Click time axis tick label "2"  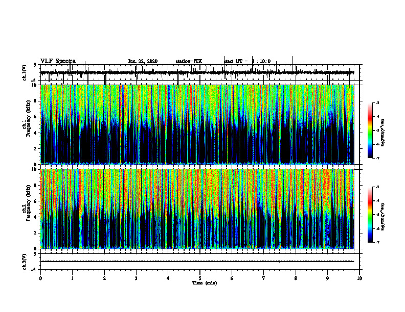[x=104, y=278]
